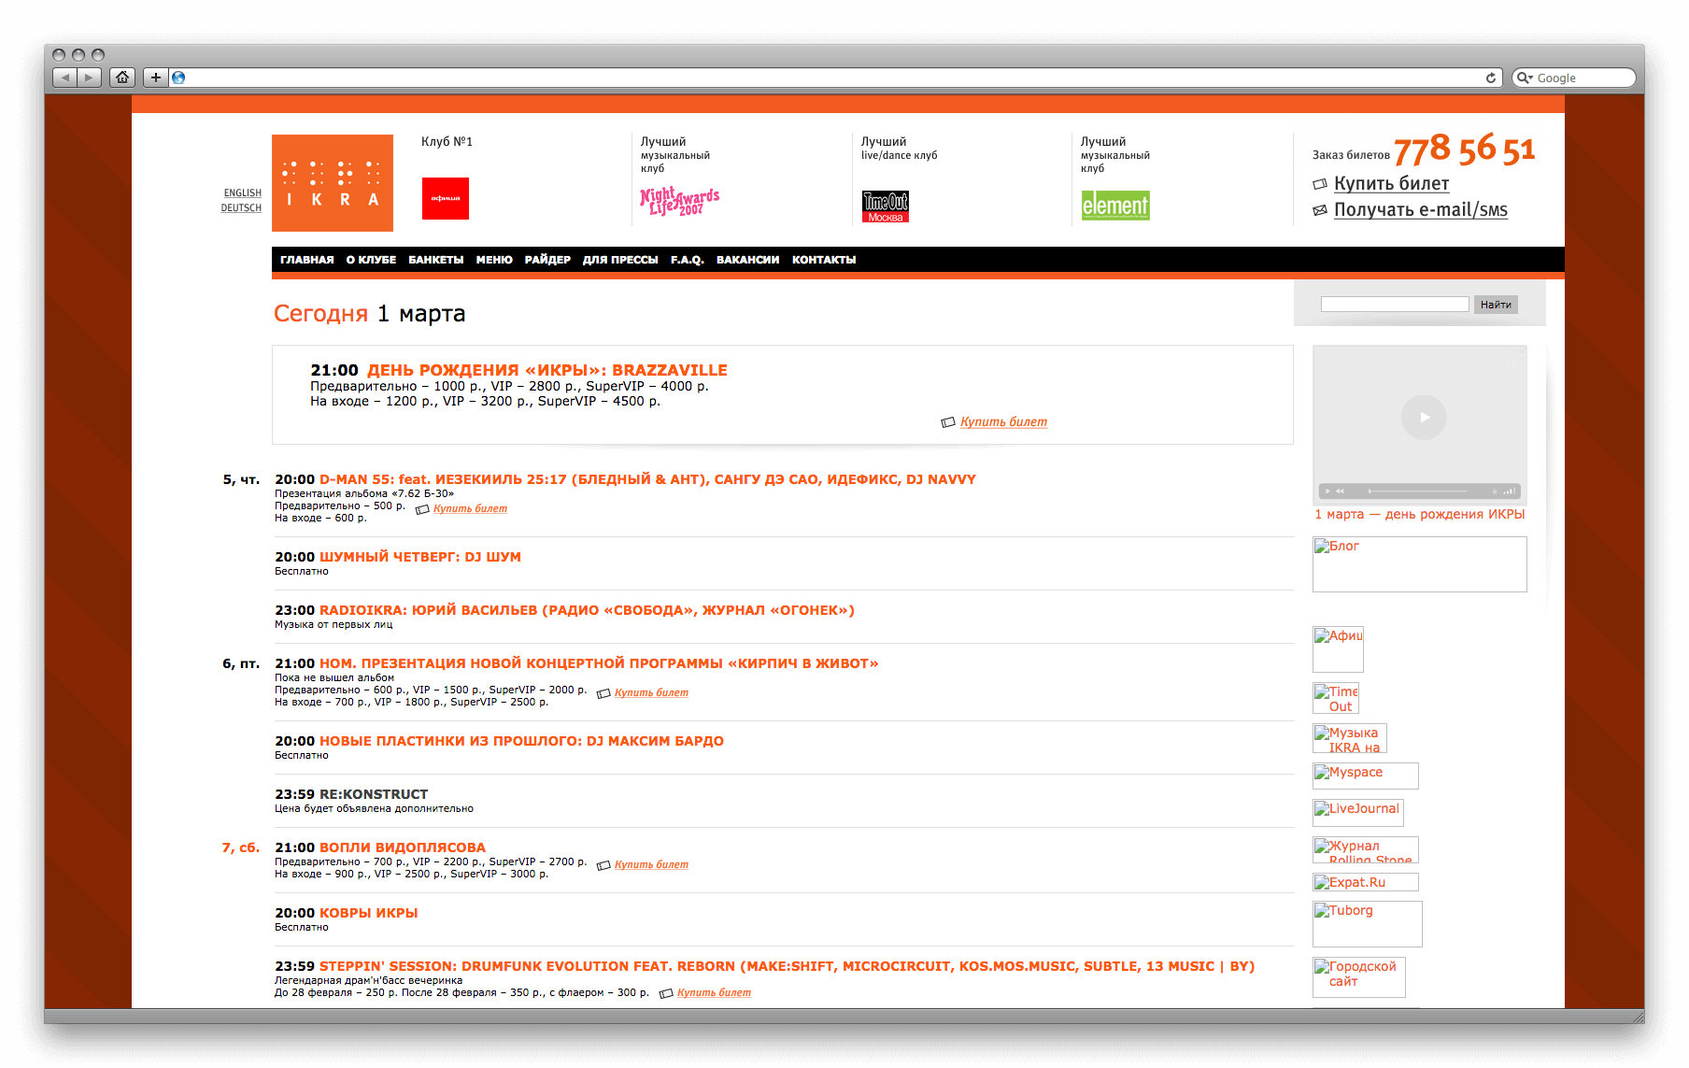Click the red Afisha award logo
1689x1068 pixels.
tap(445, 198)
